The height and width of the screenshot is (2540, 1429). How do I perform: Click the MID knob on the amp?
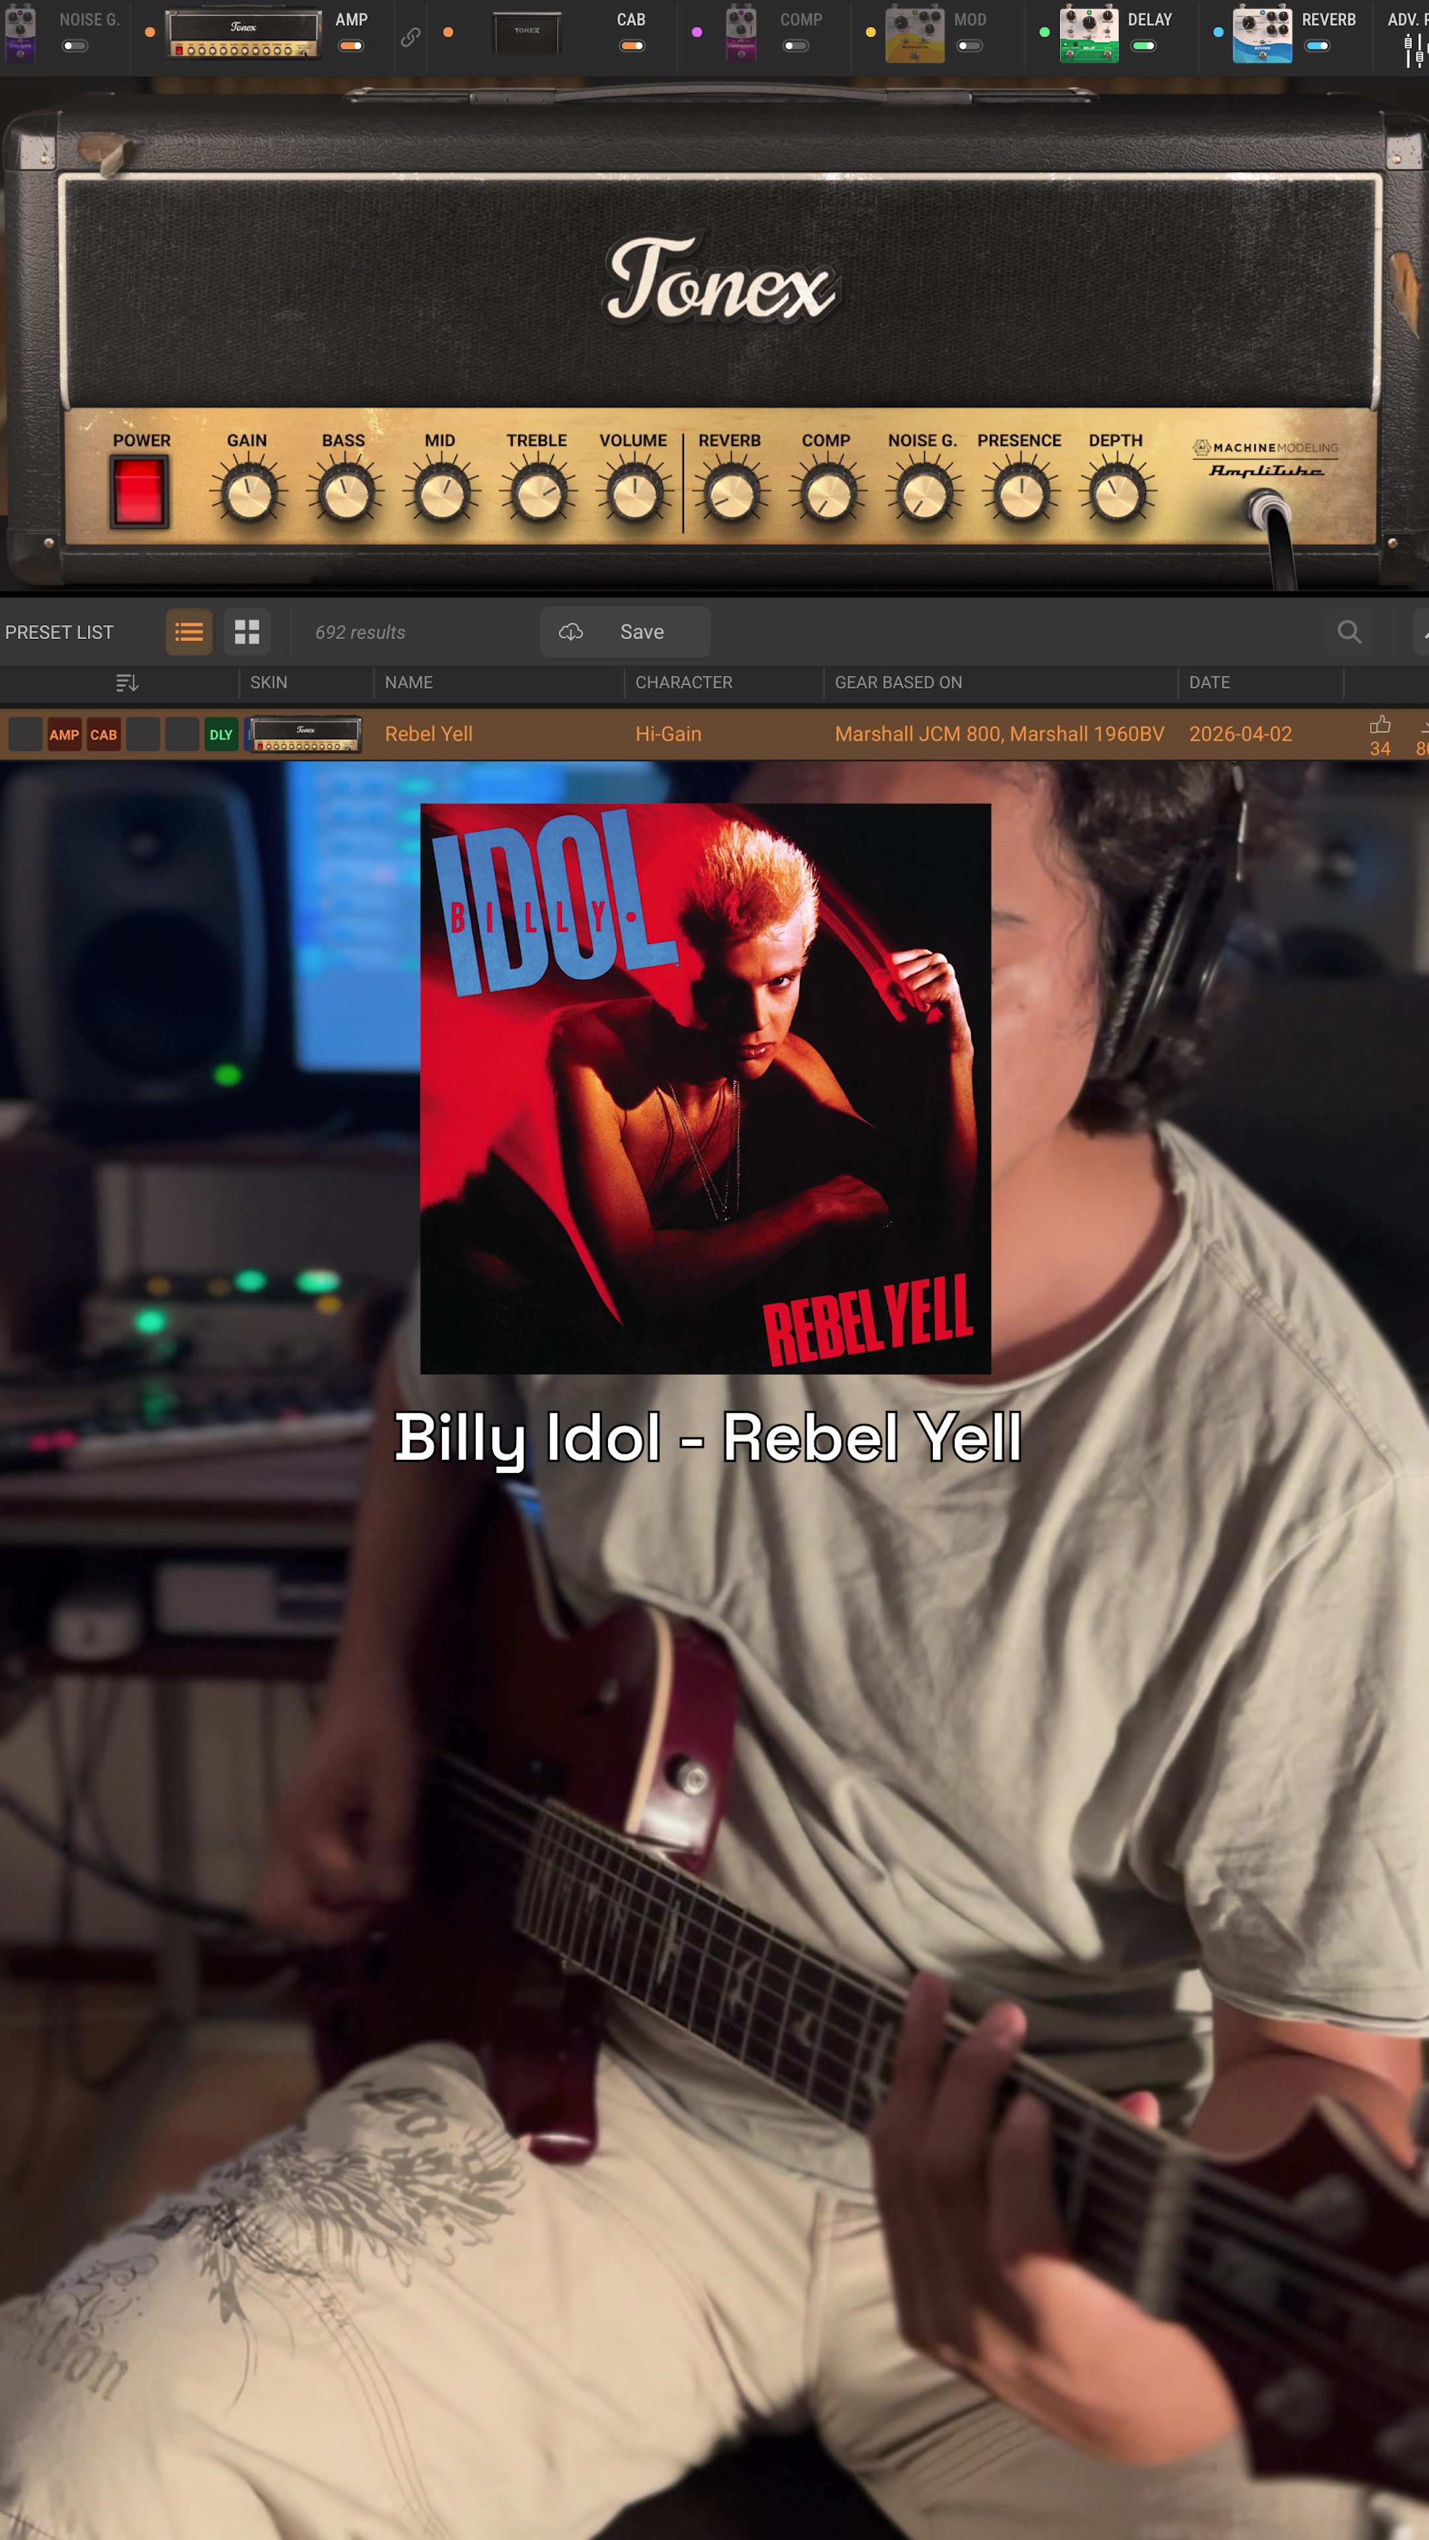point(441,494)
